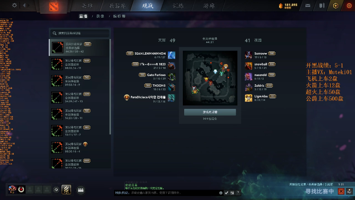
Task: Cancel match search with red X
Action: pyautogui.click(x=341, y=192)
